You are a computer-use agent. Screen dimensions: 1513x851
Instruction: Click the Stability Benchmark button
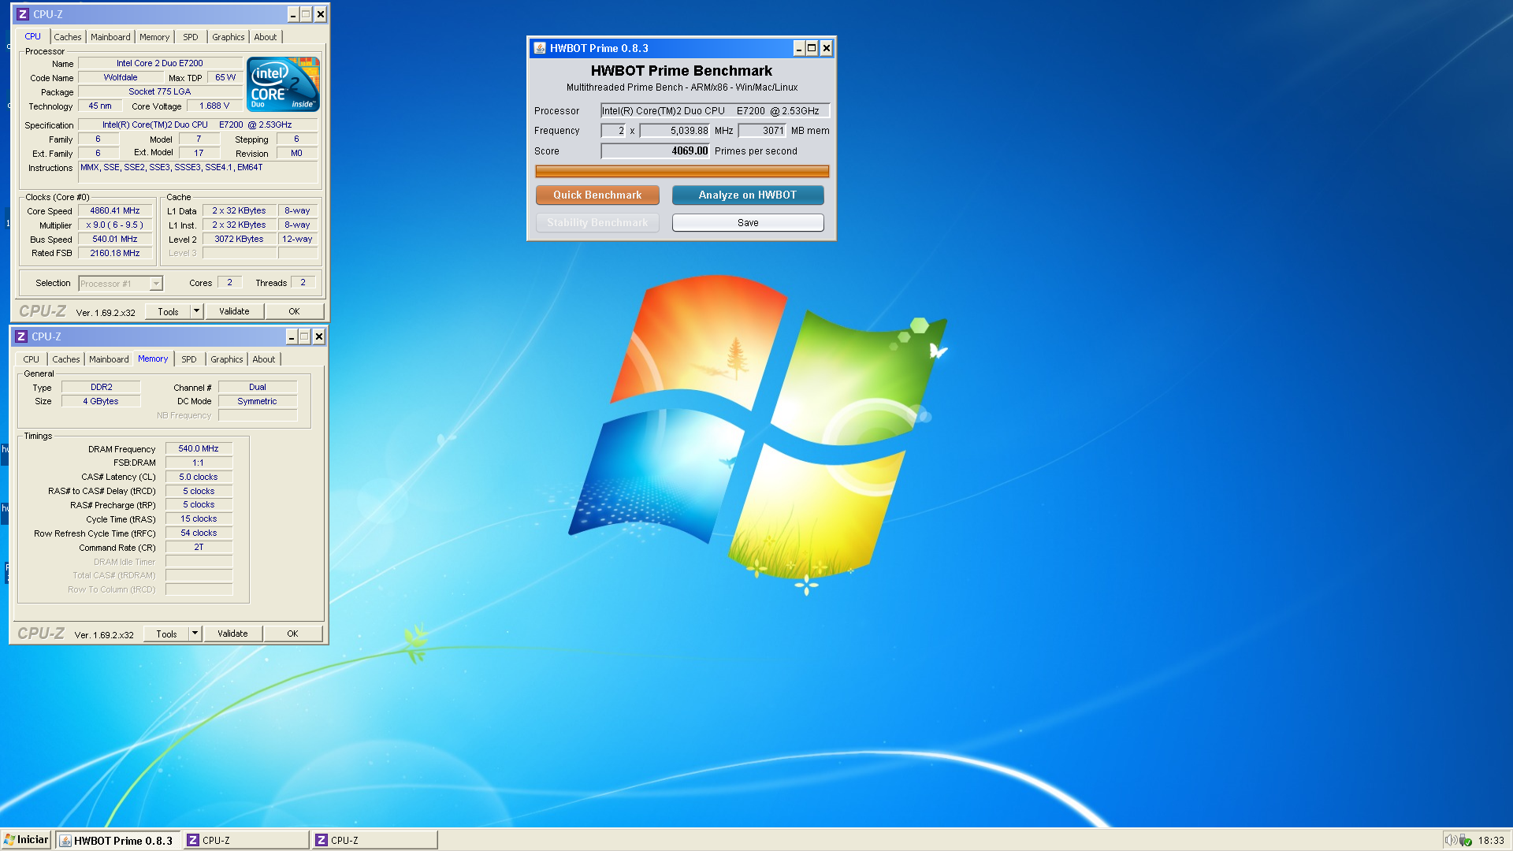pyautogui.click(x=597, y=223)
